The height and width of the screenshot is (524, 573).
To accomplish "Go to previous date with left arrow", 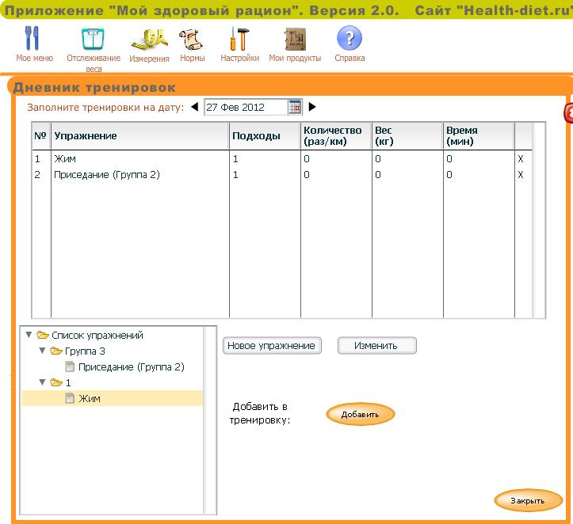I will click(x=195, y=107).
